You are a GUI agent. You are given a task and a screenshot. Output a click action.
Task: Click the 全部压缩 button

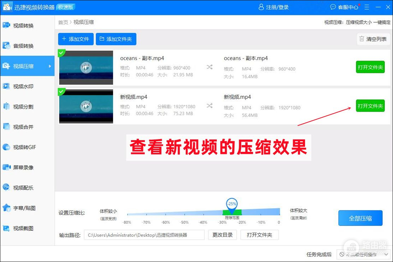[x=360, y=218]
